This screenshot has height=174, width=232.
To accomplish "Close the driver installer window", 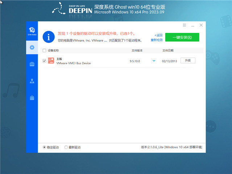I will (x=201, y=25).
